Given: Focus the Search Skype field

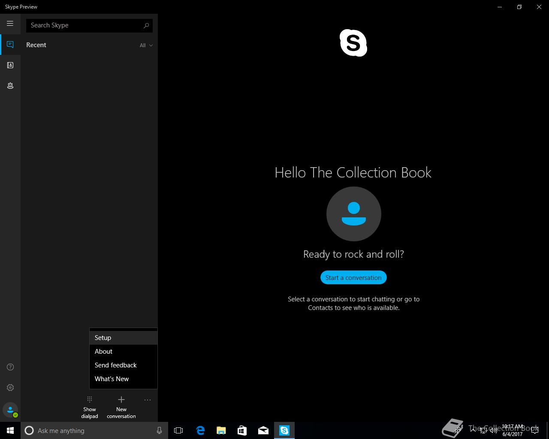Looking at the screenshot, I should pyautogui.click(x=89, y=25).
